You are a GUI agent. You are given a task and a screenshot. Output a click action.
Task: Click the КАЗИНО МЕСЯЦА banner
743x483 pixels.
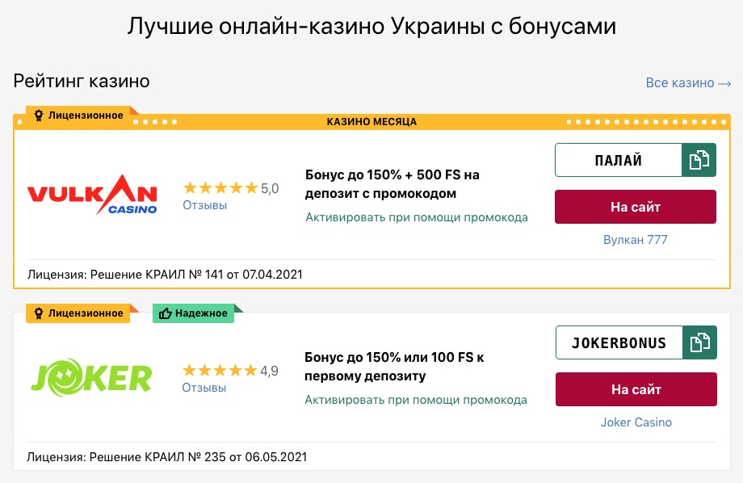click(x=371, y=122)
